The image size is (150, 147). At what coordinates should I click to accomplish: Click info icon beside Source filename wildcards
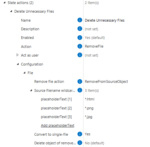(80, 90)
